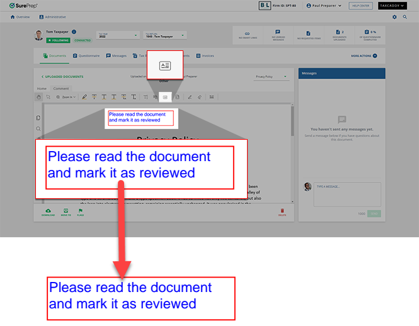419x326 pixels.
Task: Open the Documents tab
Action: (55, 56)
